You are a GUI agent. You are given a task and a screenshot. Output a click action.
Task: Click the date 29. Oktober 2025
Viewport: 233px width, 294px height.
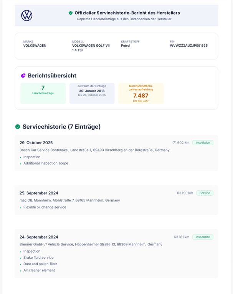point(36,143)
